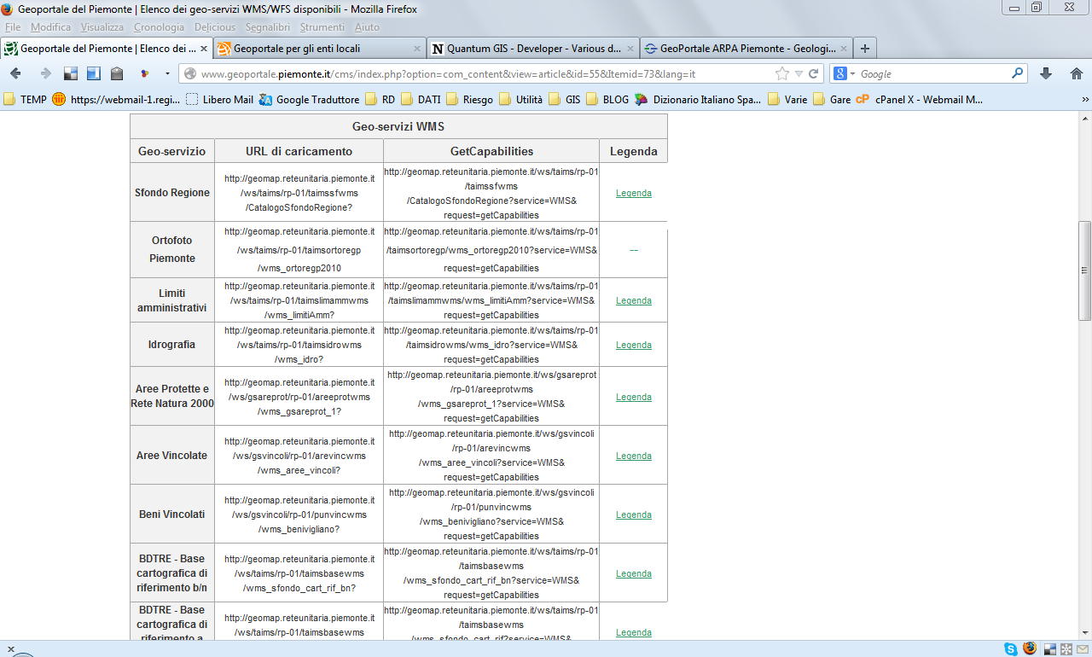Image resolution: width=1092 pixels, height=657 pixels.
Task: Open the TEMP bookmarks folder
Action: 26,100
